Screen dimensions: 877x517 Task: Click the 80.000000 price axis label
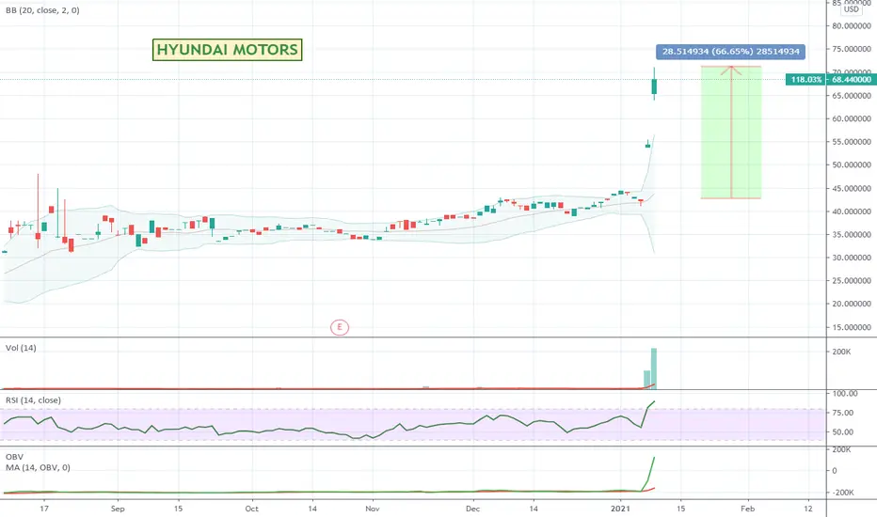(852, 25)
